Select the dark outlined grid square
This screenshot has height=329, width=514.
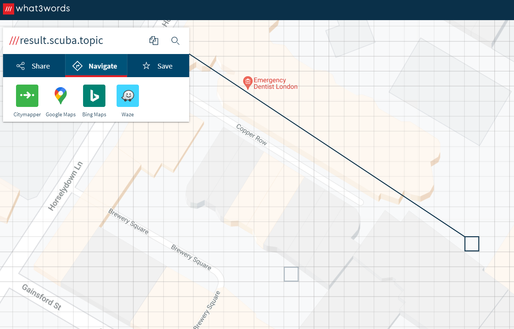[472, 244]
